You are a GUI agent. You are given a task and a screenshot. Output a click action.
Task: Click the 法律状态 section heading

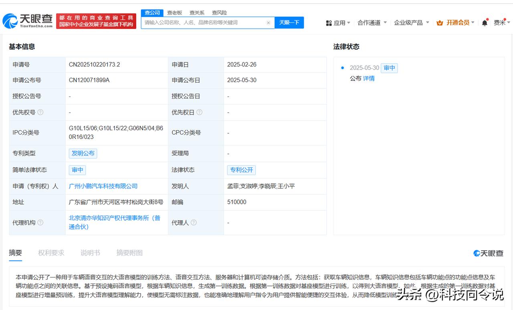346,47
